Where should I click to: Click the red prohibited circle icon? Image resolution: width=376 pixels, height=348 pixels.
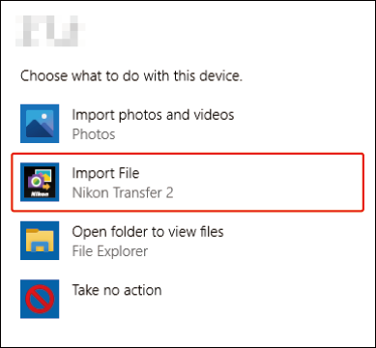[40, 299]
